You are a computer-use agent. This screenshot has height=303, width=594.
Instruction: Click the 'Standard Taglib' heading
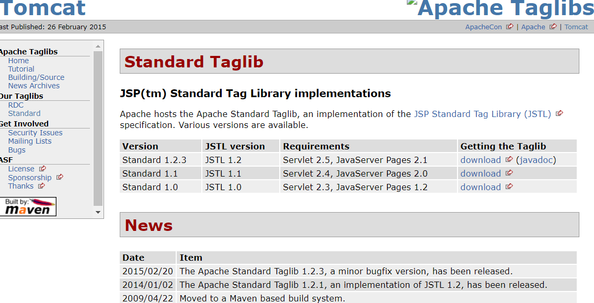[x=193, y=62]
